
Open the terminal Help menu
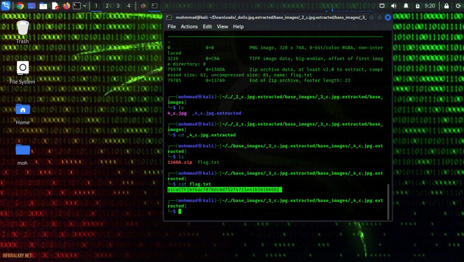tap(238, 26)
